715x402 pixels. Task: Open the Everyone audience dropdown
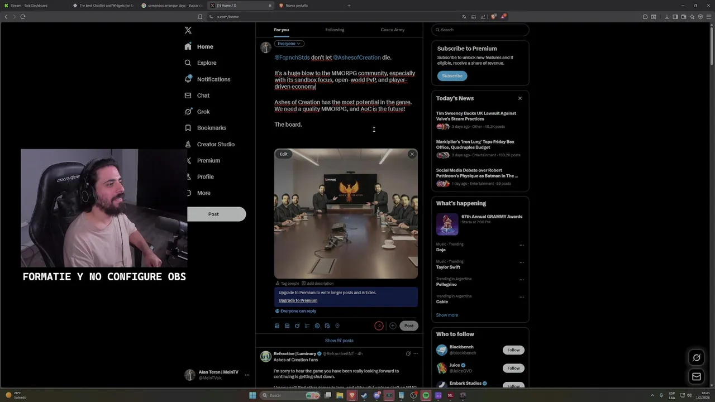289,44
